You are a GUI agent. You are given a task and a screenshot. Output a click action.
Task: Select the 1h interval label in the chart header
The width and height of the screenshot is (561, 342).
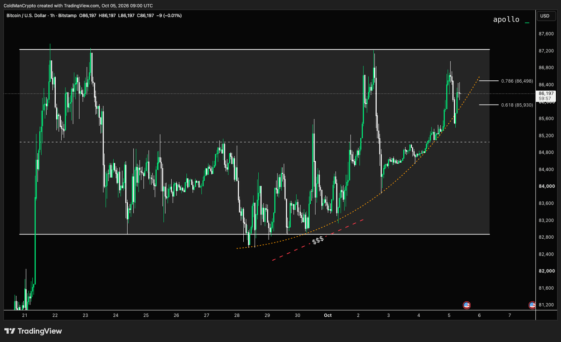pyautogui.click(x=52, y=16)
